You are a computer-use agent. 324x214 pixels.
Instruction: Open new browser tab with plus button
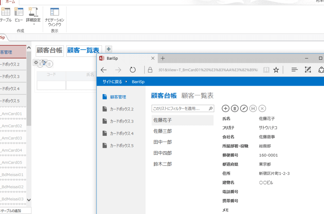[x=163, y=58]
